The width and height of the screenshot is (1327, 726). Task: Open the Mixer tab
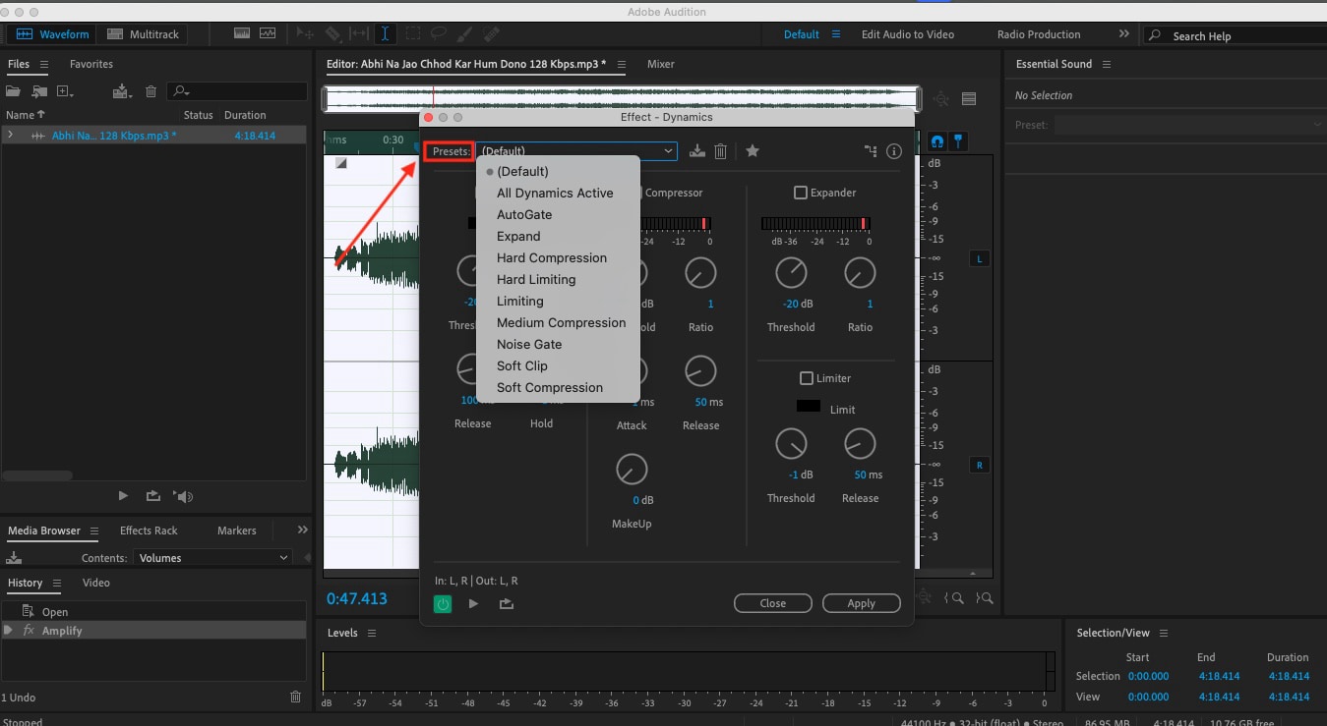(660, 64)
